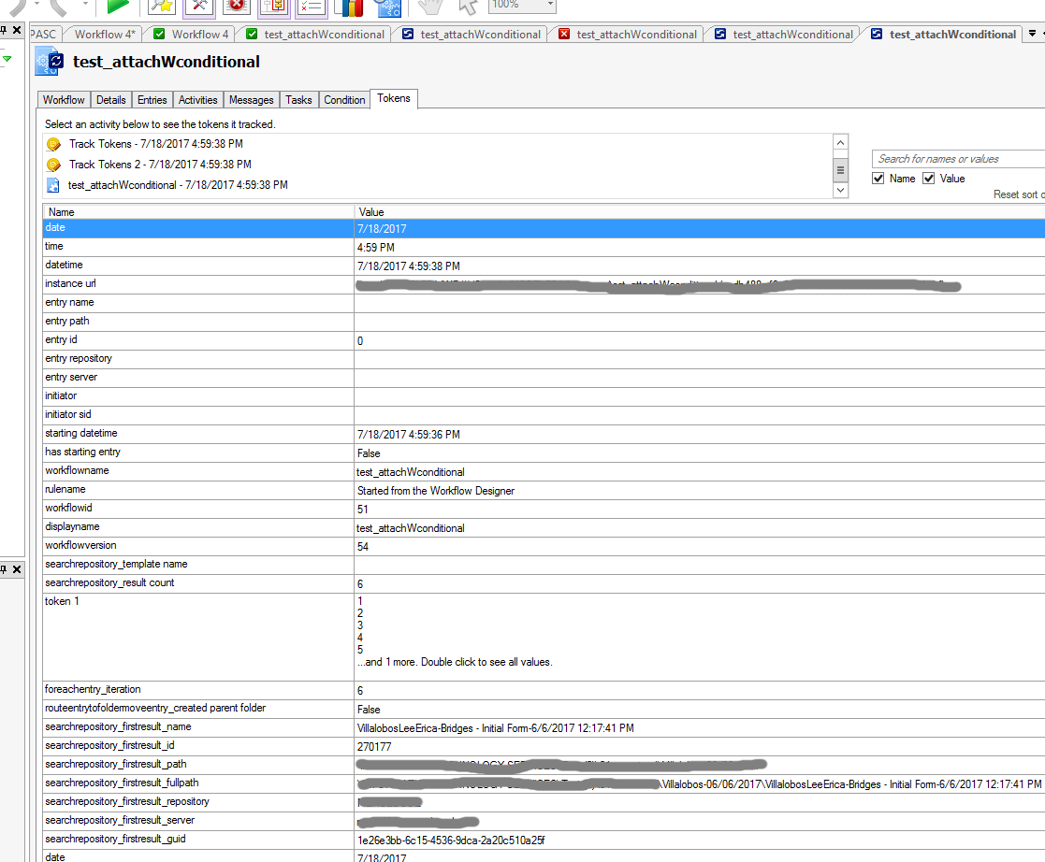Screen dimensions: 1045x862
Task: Click the tools wrench toolbar icon
Action: point(199,6)
